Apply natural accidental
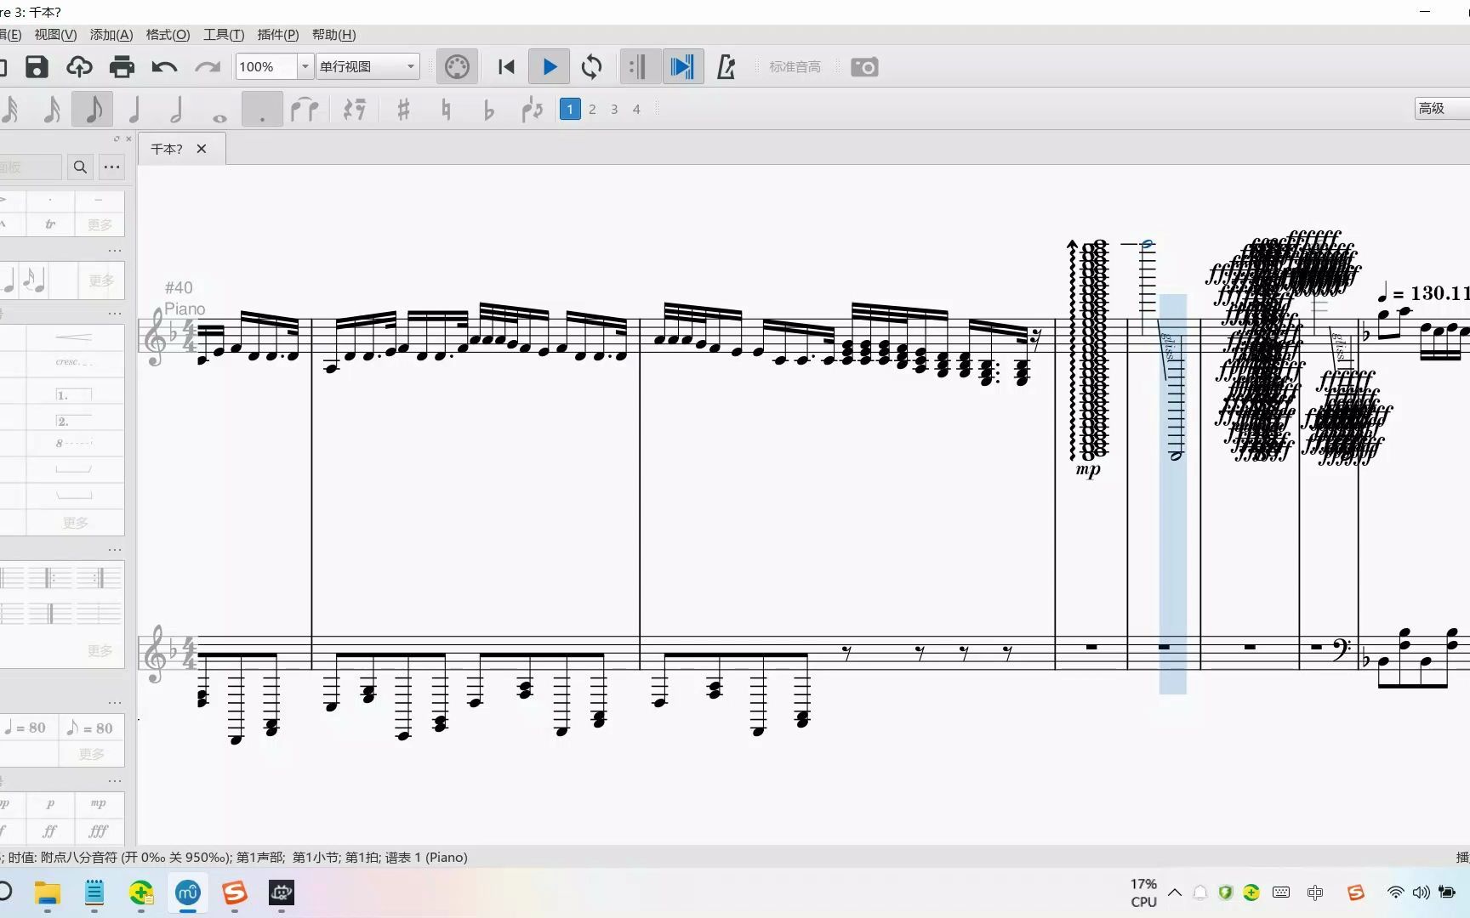The width and height of the screenshot is (1470, 918). tap(446, 110)
